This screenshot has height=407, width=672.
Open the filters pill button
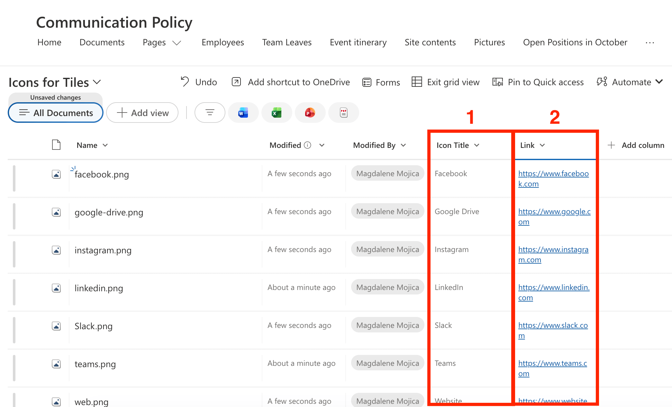point(210,113)
